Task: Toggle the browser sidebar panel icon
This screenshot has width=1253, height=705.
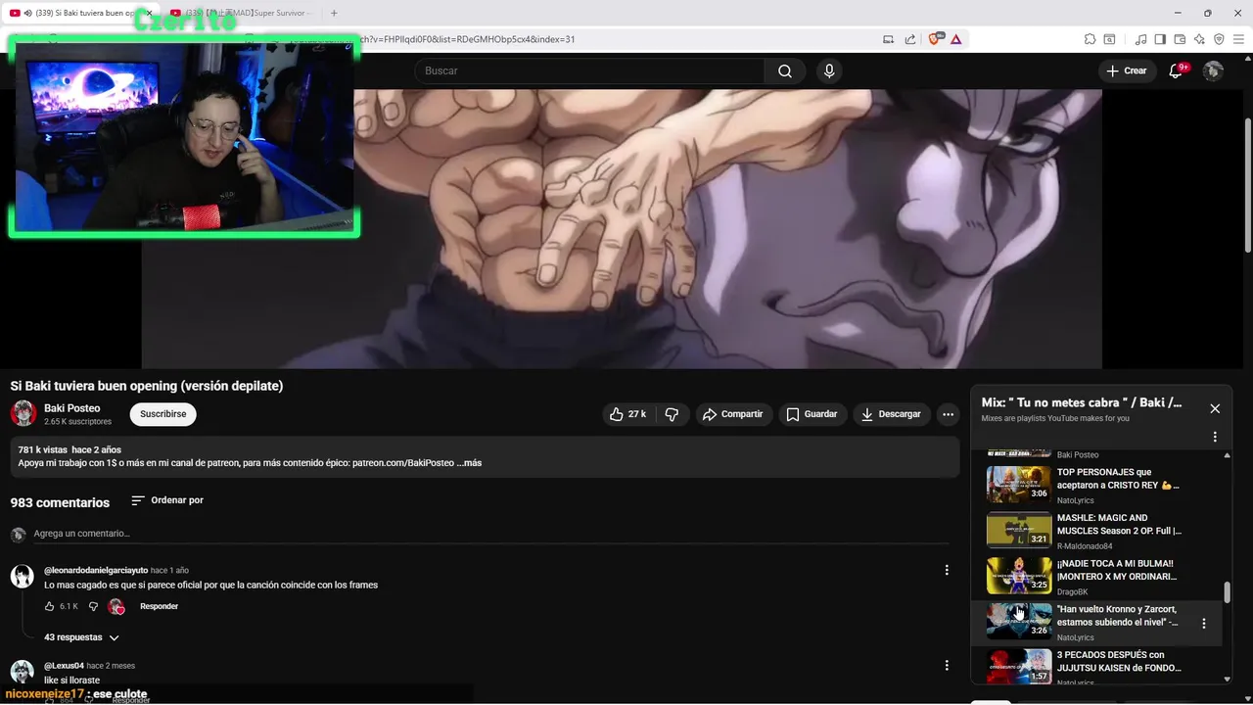Action: click(1160, 39)
